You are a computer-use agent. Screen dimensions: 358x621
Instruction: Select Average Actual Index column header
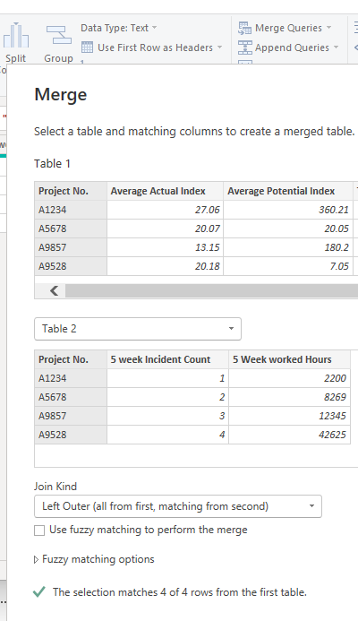coord(165,191)
